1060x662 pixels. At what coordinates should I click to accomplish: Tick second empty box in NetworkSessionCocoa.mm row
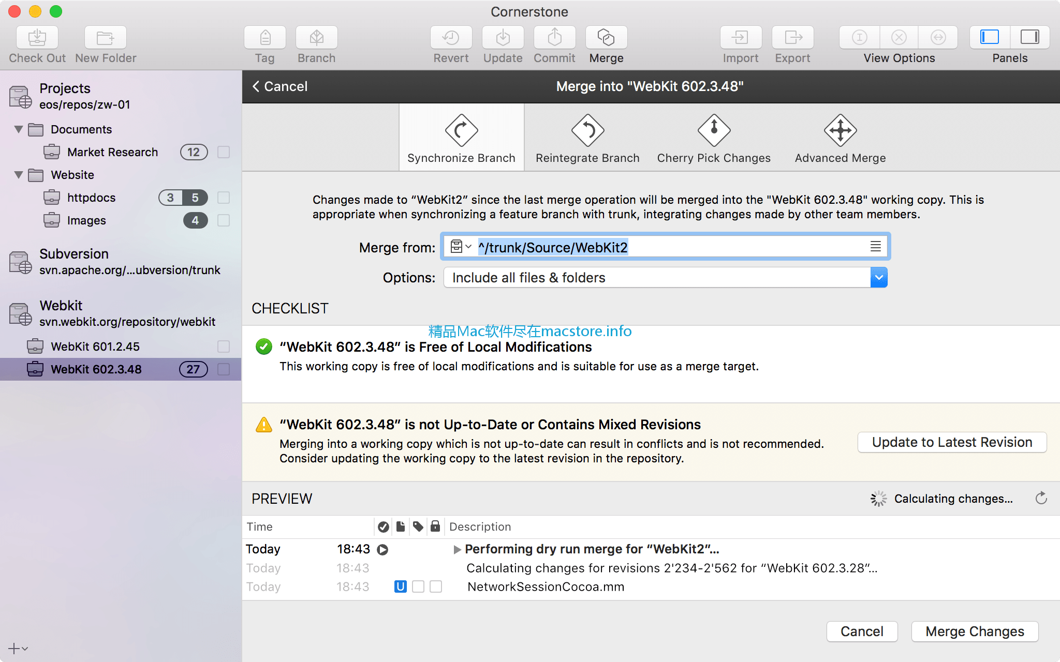(x=436, y=586)
